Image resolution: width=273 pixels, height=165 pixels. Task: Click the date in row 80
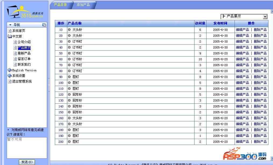221,71
